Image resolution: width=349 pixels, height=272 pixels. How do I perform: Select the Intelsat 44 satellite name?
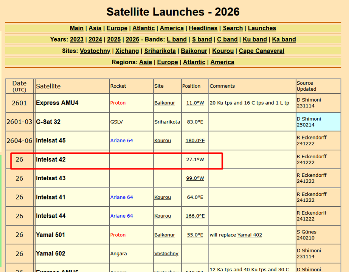point(51,216)
